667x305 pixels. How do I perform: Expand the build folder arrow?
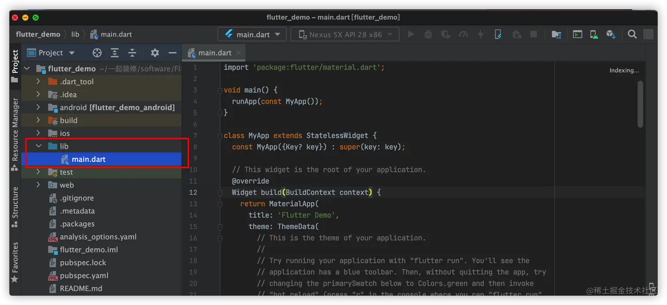coord(38,120)
